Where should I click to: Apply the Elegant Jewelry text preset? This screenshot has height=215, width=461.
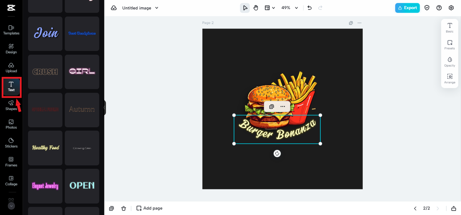(x=45, y=186)
